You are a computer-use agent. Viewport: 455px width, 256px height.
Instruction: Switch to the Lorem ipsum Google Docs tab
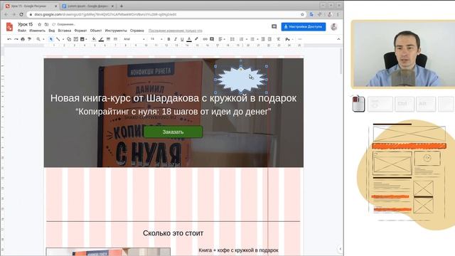(87, 6)
